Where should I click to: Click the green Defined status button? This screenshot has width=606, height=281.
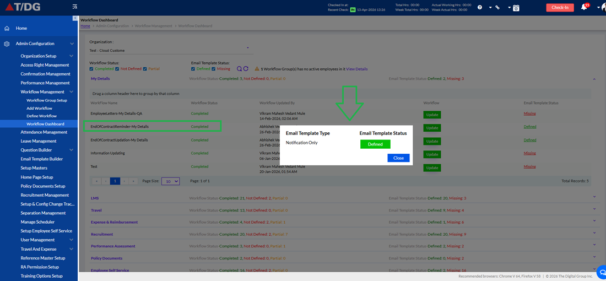pyautogui.click(x=375, y=144)
